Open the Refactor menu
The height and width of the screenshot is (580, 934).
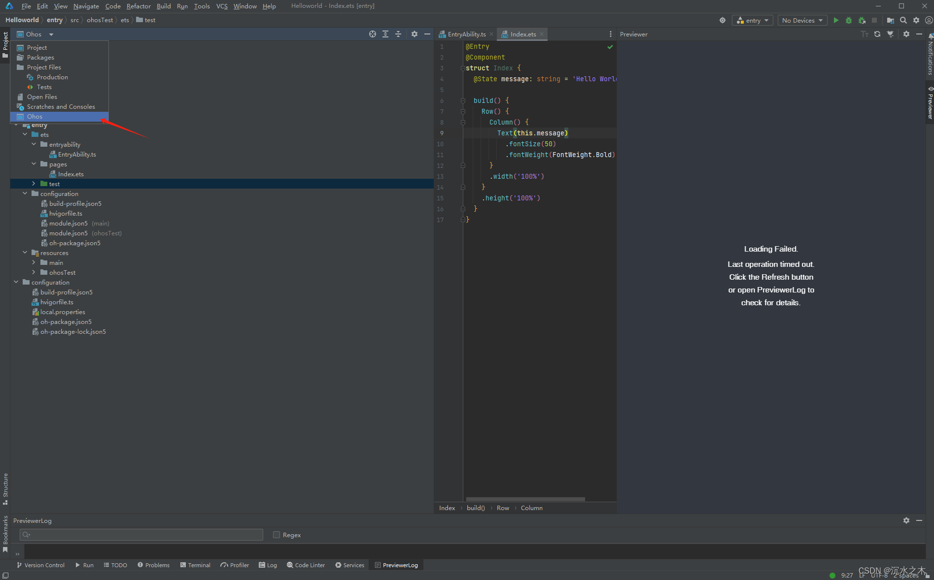138,6
